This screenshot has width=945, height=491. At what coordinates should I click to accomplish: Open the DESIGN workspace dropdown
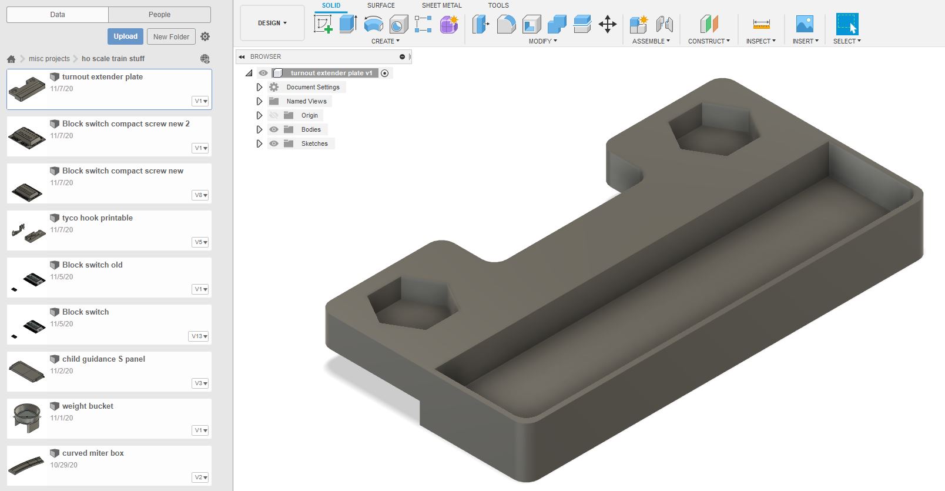272,23
